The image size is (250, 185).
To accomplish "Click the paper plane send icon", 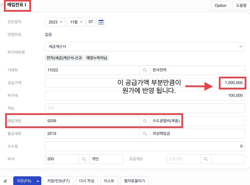I will 5,181.
